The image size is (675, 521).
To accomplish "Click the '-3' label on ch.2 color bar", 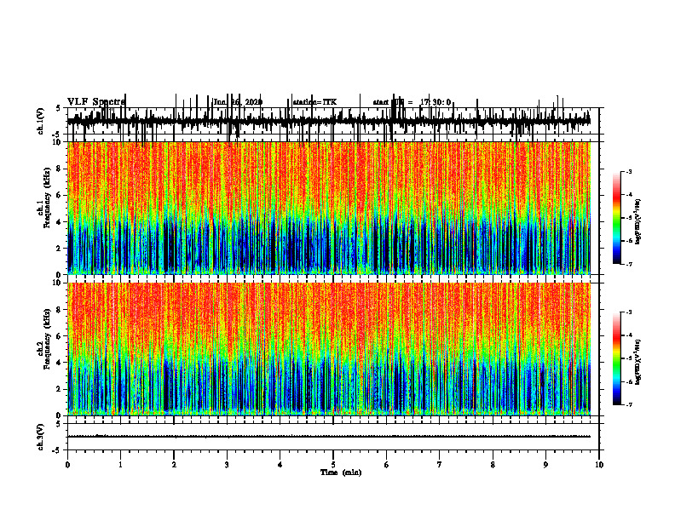I will pyautogui.click(x=629, y=312).
